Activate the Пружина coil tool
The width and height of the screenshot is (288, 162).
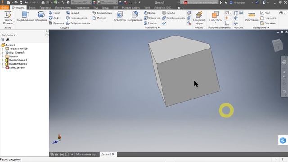coord(57,23)
